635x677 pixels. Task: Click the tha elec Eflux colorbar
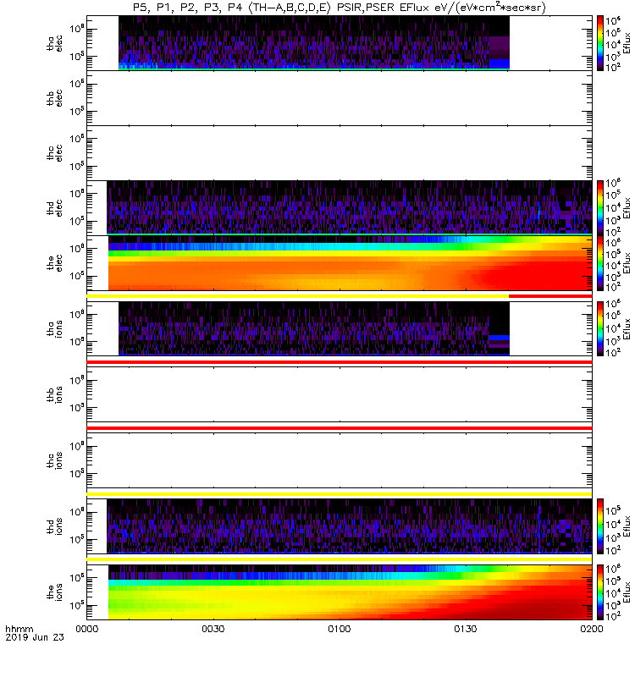[x=600, y=43]
